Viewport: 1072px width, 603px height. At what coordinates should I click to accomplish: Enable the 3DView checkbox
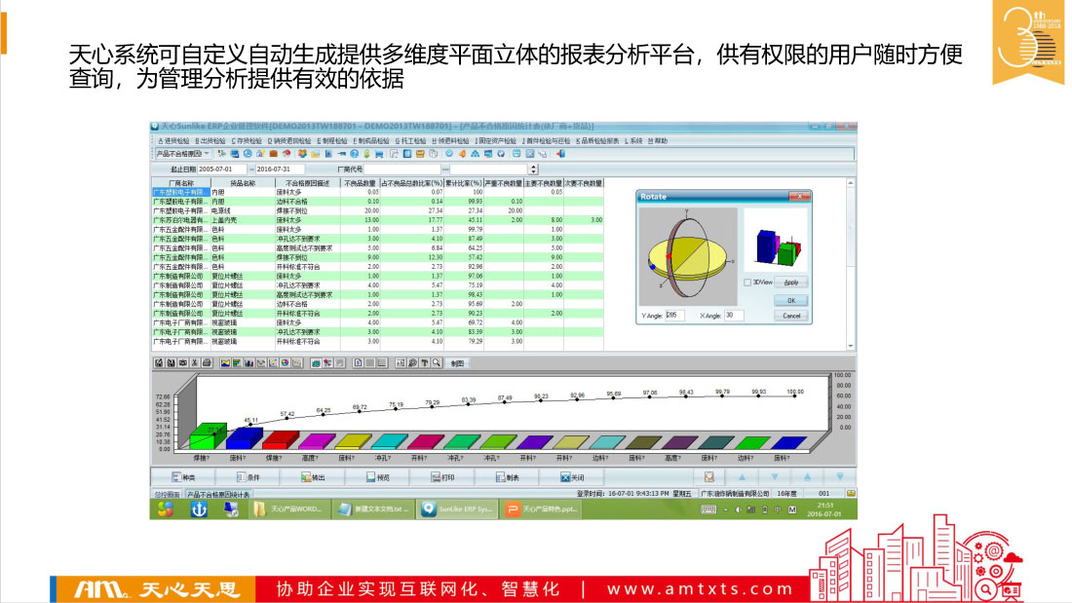click(x=748, y=282)
